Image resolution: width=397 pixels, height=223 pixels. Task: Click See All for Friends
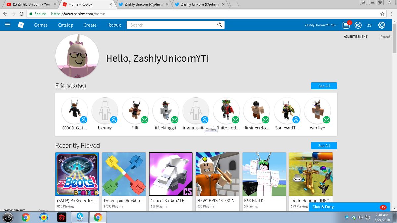point(324,86)
